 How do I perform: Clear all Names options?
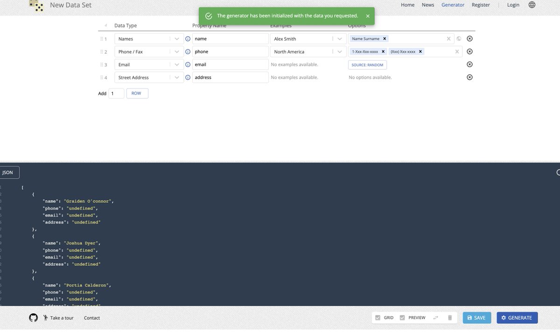[x=449, y=39]
